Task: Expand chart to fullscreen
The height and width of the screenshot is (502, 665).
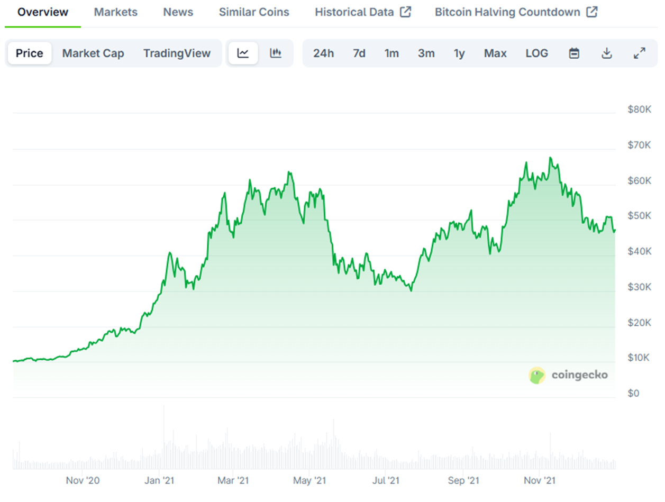Action: point(640,53)
